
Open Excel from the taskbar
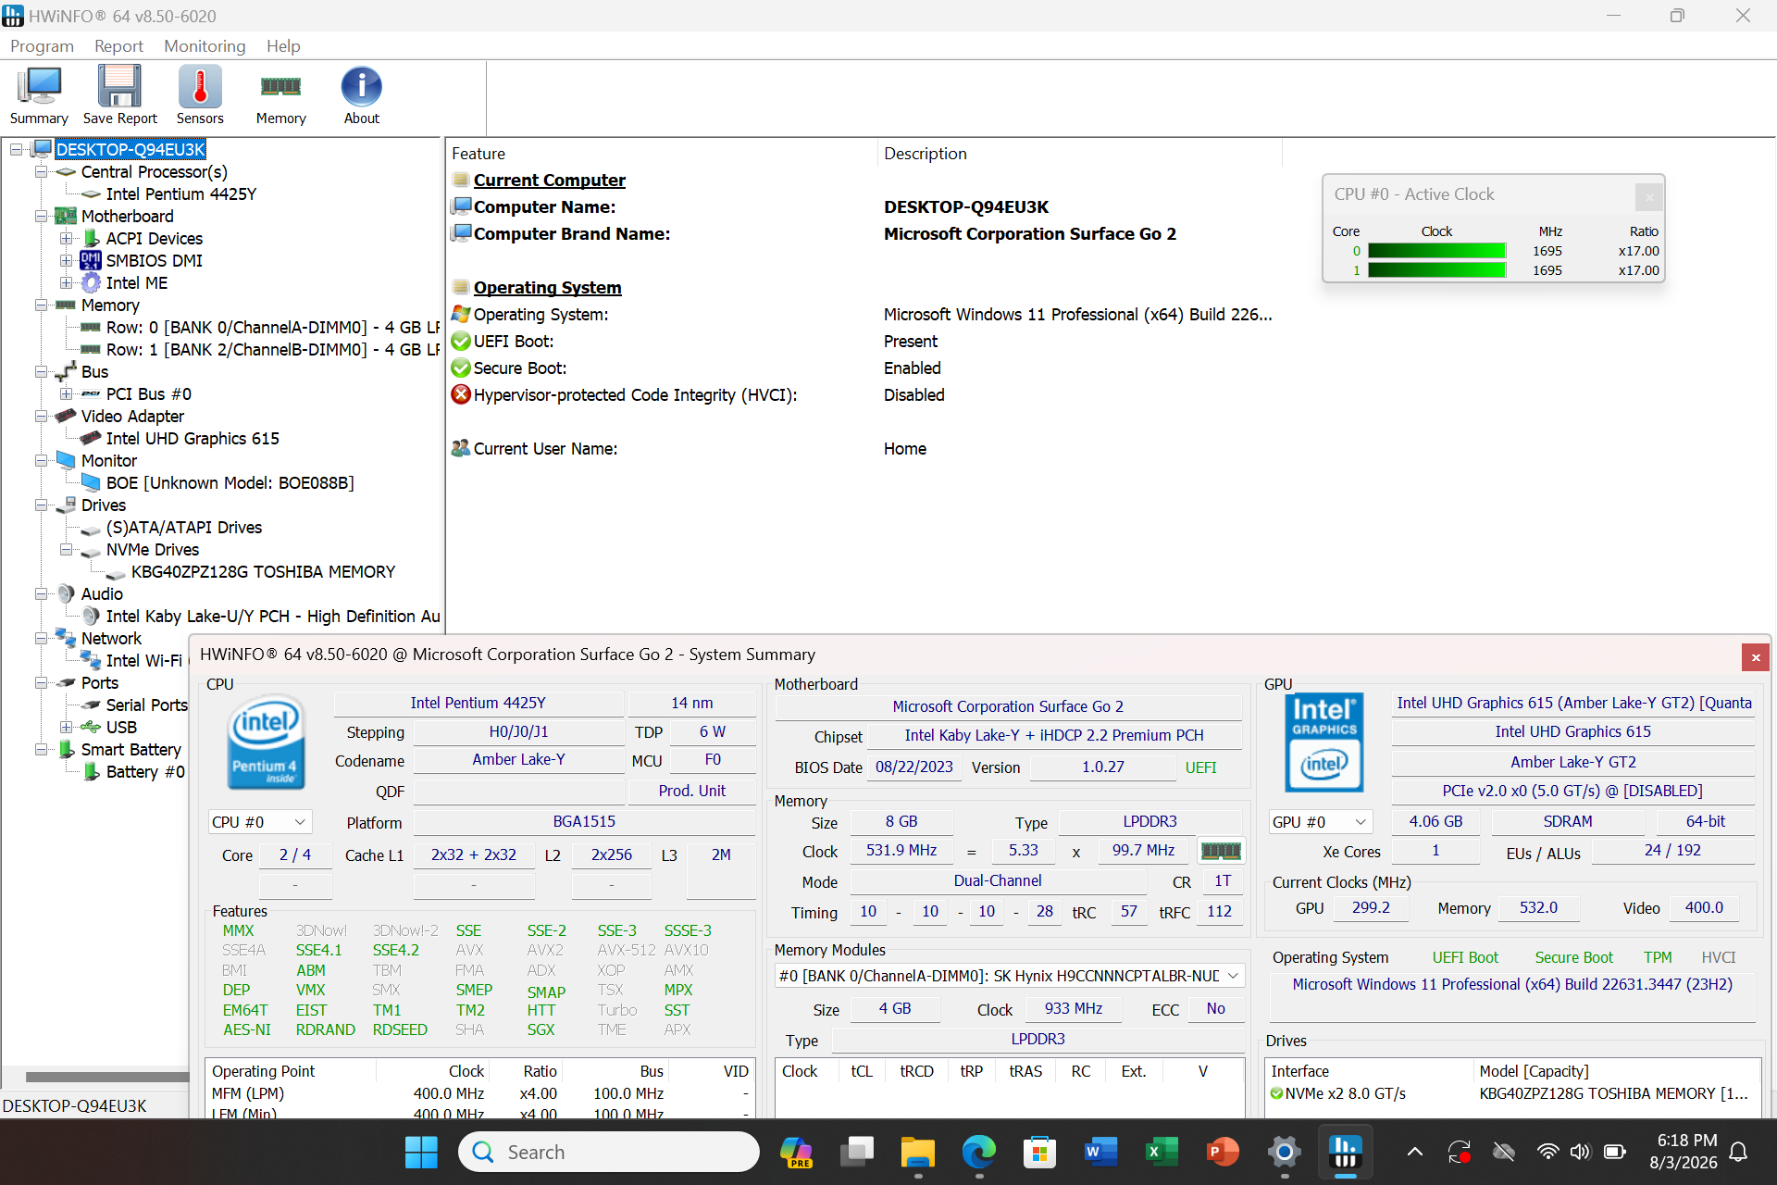tap(1162, 1152)
